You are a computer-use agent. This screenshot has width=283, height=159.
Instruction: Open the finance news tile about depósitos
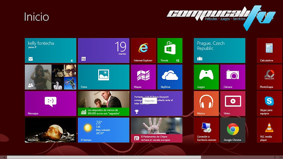(x=103, y=103)
